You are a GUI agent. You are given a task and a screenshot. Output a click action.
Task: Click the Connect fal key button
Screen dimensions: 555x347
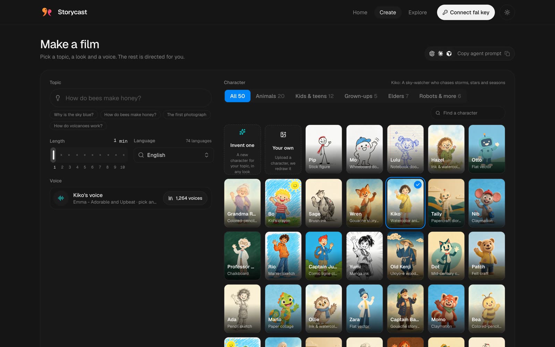tap(466, 12)
